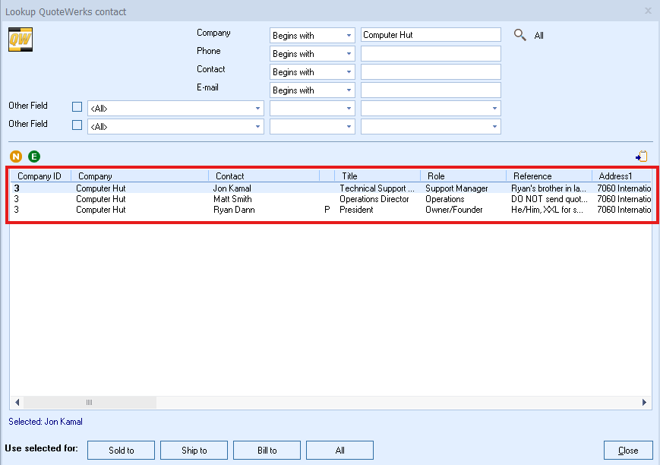This screenshot has width=660, height=465.
Task: Click the clipboard paste icon above the results grid
Action: coord(640,155)
